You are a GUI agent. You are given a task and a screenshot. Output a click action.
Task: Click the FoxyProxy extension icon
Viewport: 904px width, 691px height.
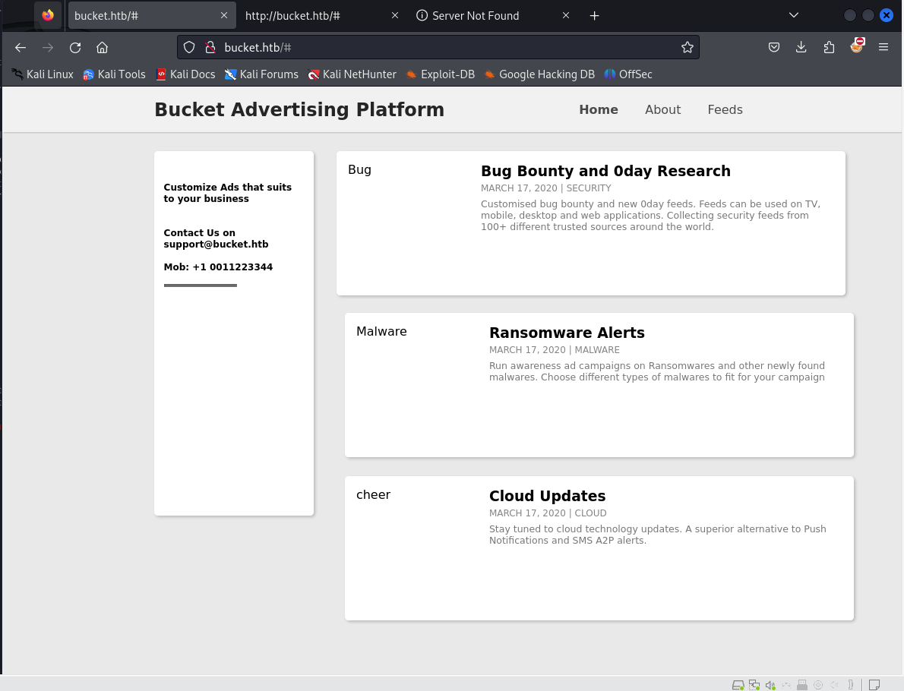point(857,46)
